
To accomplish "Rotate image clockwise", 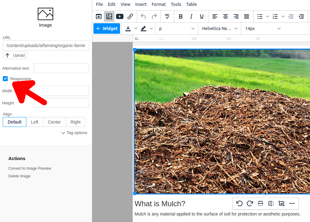I will tap(250, 203).
